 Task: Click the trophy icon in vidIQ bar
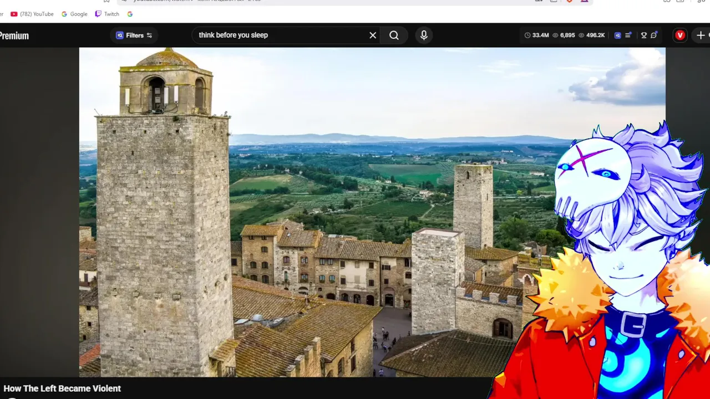(644, 35)
